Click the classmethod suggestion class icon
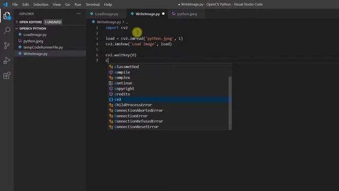The width and height of the screenshot is (339, 191). click(111, 67)
